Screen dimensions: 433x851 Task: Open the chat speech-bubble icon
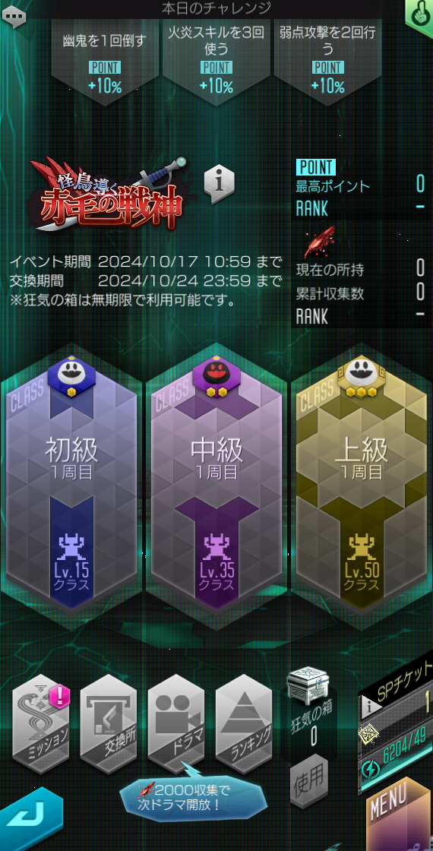(x=14, y=15)
